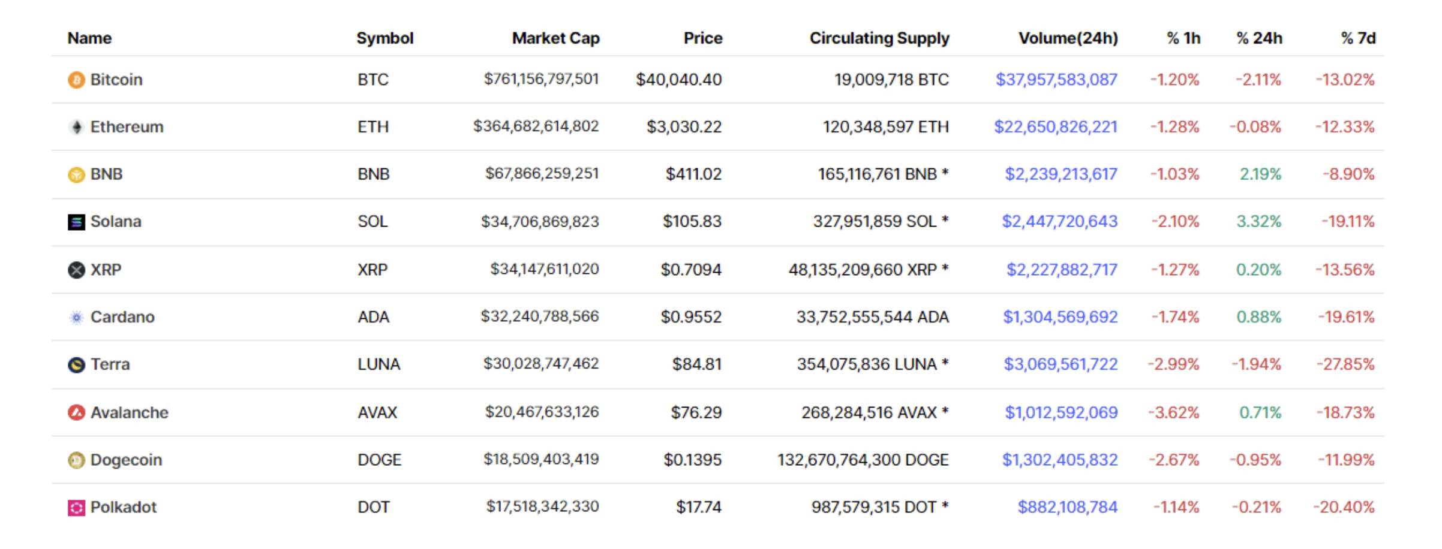Screen dimensions: 1442x549
Task: Click the Solana price cell $105.83
Action: click(x=692, y=222)
